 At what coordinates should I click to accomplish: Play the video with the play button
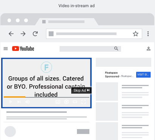coord(11,102)
